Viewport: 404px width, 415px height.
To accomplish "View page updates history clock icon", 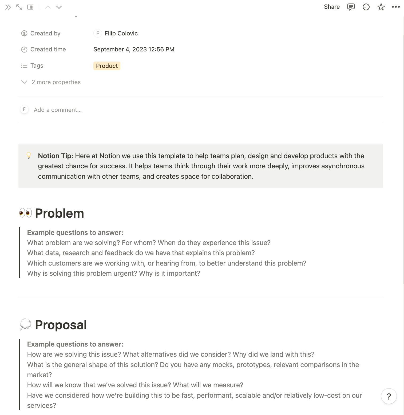I will point(366,7).
